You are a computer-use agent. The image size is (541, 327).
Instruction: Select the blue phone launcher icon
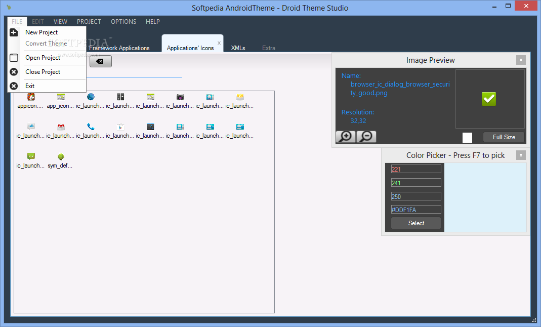pos(91,127)
